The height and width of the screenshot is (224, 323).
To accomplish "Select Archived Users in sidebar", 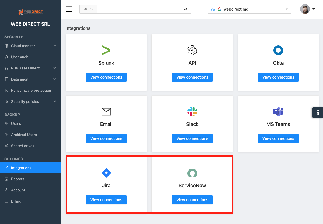I will 30,135.
